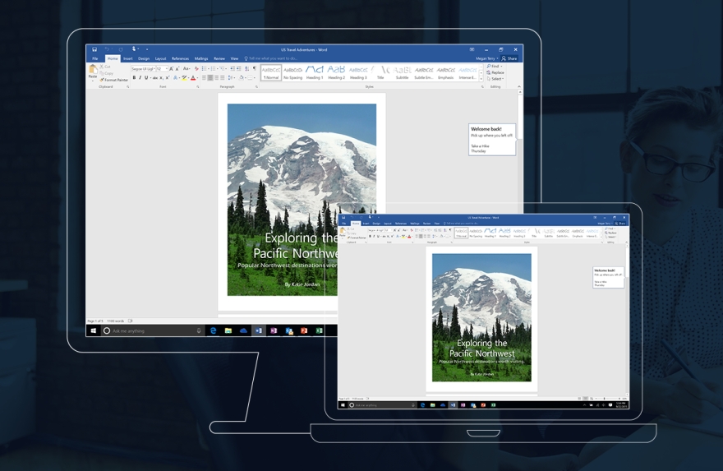Open Excel from large screen taskbar
723x471 pixels.
(319, 330)
